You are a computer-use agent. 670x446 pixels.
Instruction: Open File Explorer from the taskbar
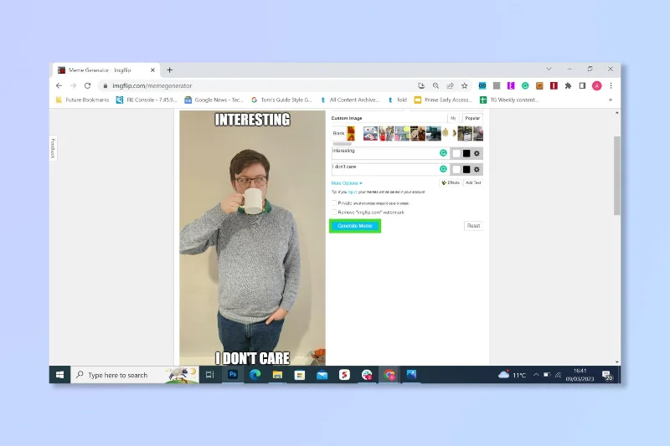coord(277,375)
